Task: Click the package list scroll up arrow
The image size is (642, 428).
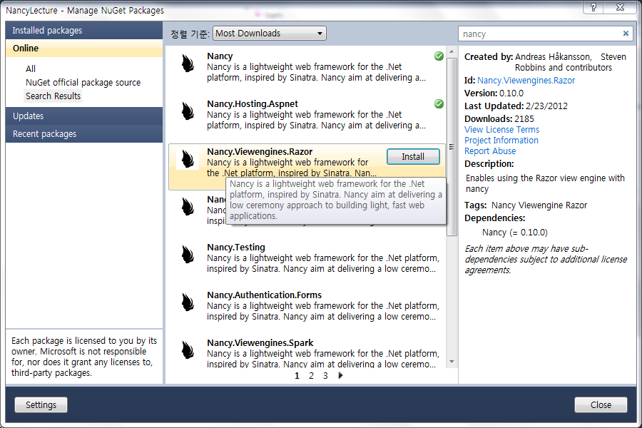Action: 452,51
